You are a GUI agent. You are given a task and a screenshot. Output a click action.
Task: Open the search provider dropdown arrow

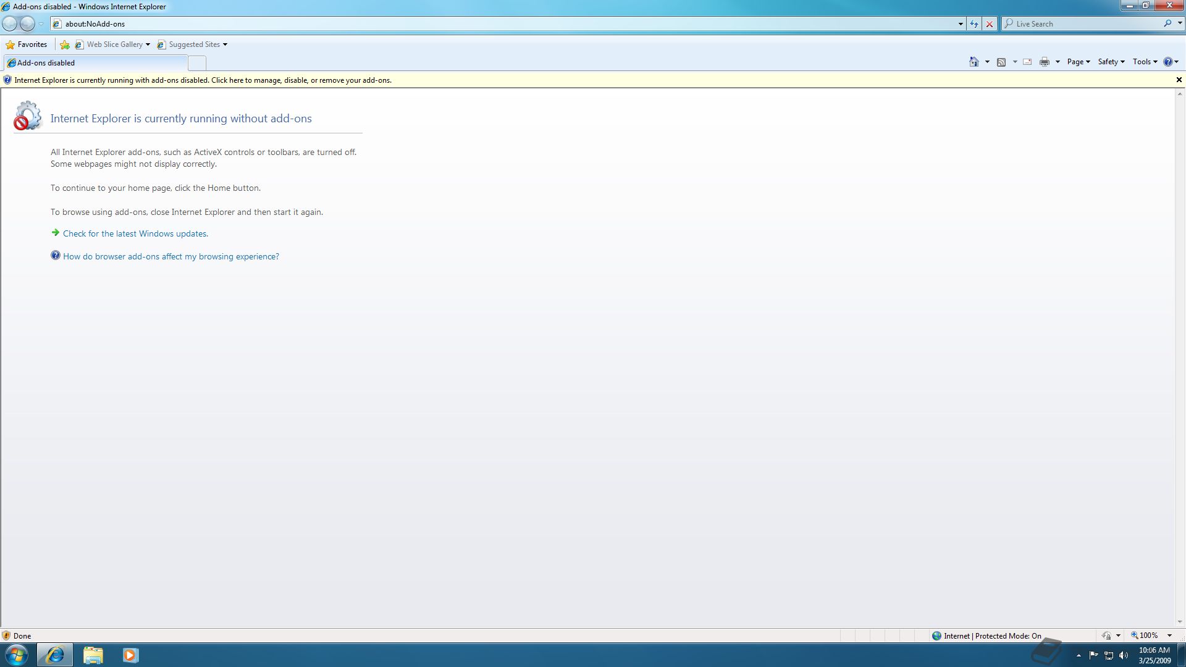pyautogui.click(x=1180, y=23)
